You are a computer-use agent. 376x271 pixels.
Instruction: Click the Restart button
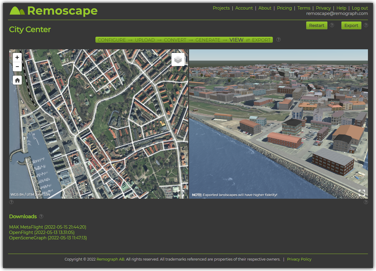click(317, 25)
